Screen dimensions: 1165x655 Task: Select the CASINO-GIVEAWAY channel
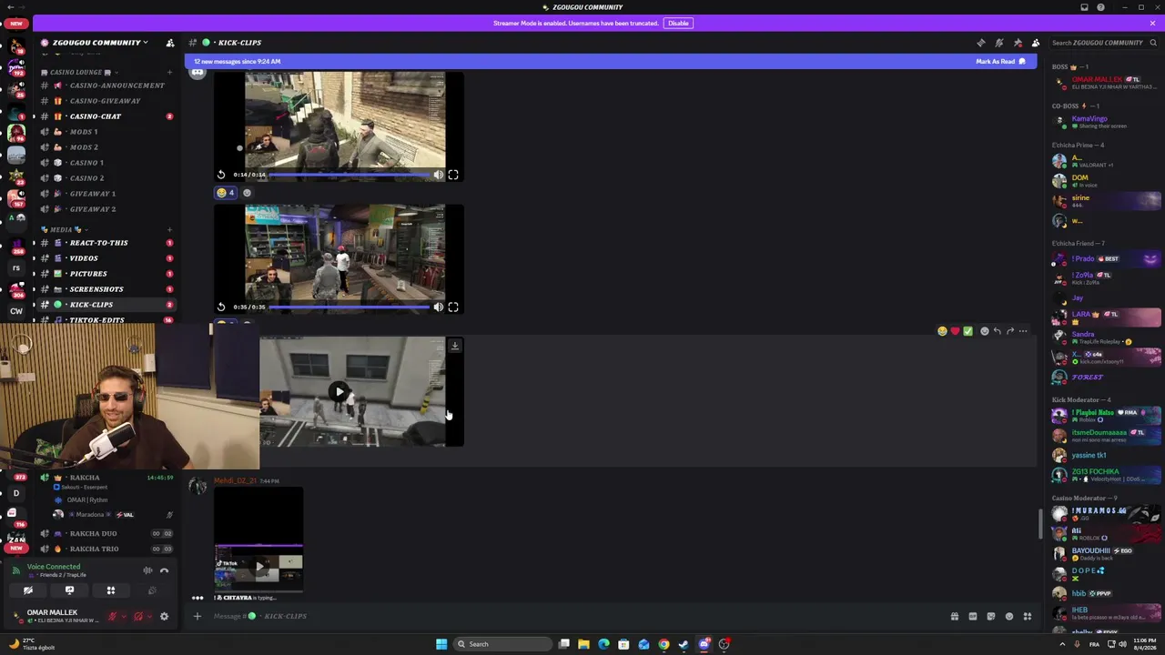(107, 101)
